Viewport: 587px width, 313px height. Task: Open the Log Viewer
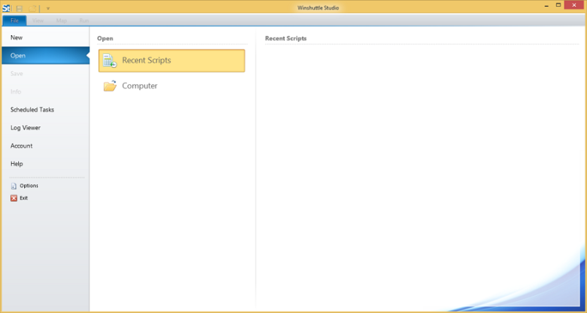click(x=26, y=128)
